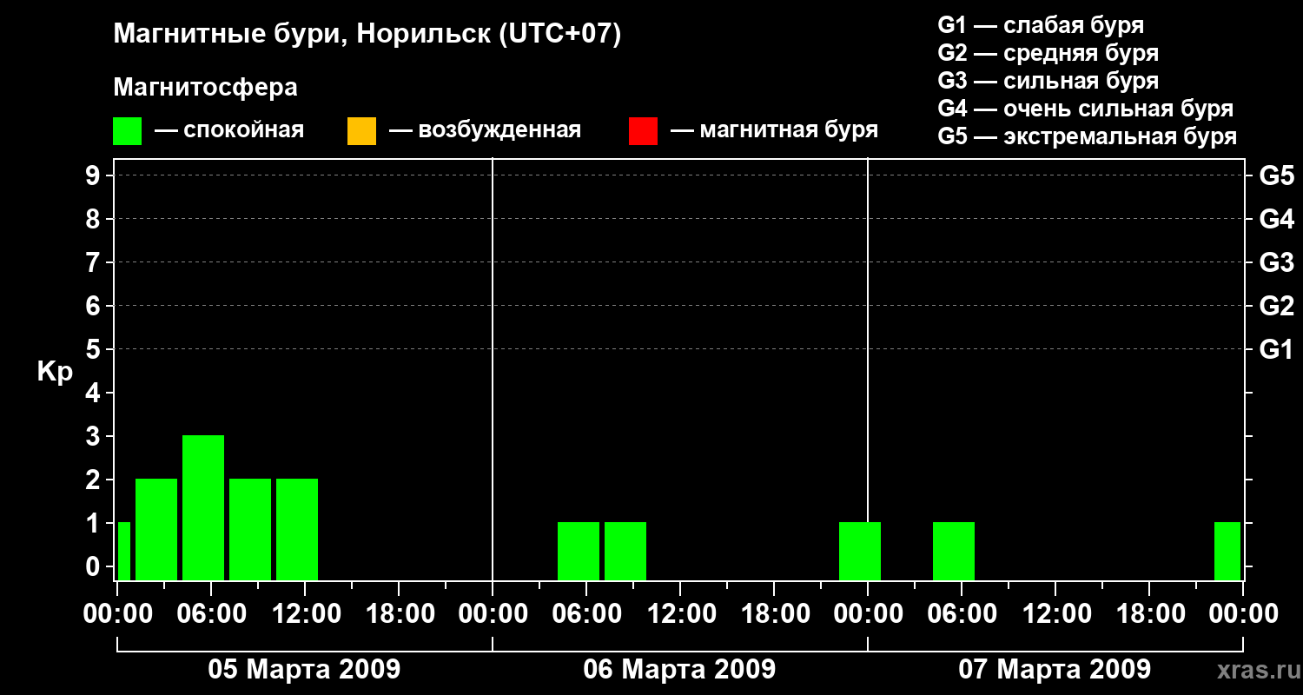This screenshot has height=695, width=1303.
Task: Click the 'G4 — очень сильная буря' legend line
Action: (x=1086, y=109)
